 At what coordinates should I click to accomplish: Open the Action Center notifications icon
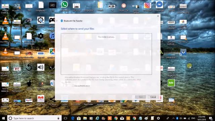pos(211,118)
